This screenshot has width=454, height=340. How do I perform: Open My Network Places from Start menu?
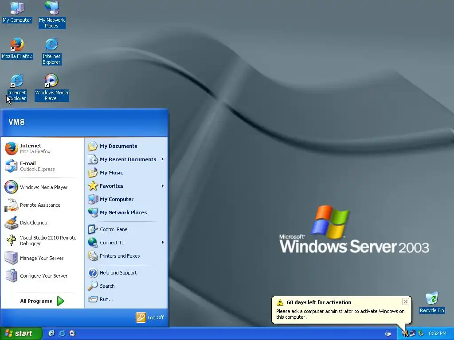[126, 212]
